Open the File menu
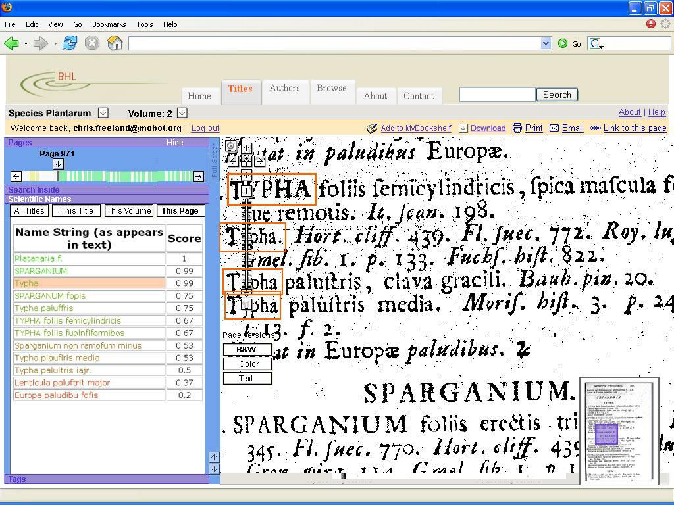Screen dimensions: 674x505 (x=10, y=24)
